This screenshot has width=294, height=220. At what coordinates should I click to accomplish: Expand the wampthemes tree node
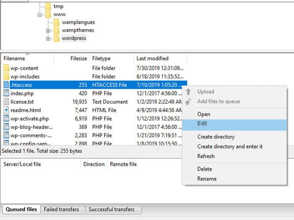[48, 31]
